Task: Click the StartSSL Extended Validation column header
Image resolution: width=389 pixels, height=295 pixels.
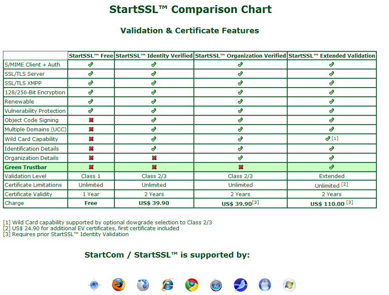Action: tap(331, 56)
